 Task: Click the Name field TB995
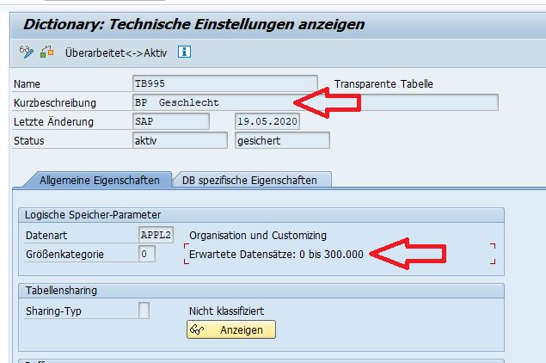pyautogui.click(x=225, y=83)
